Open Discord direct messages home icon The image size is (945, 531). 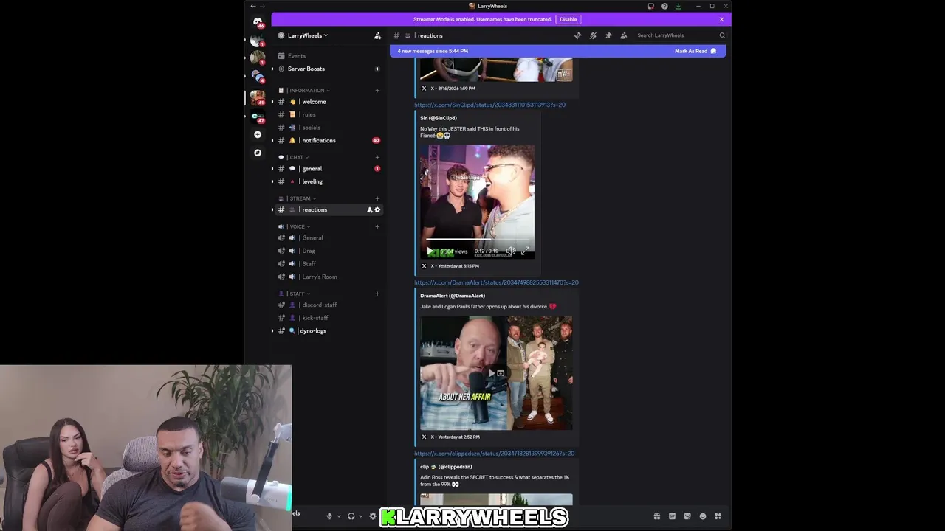point(257,22)
